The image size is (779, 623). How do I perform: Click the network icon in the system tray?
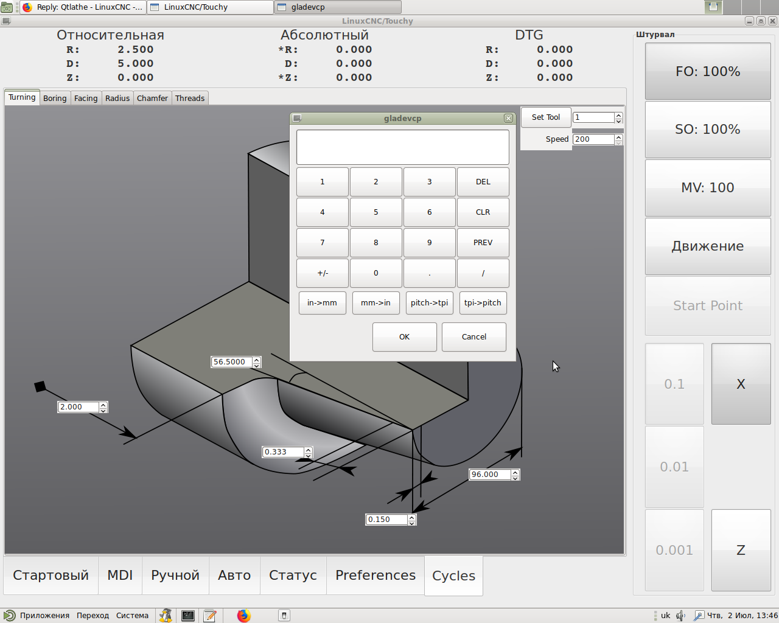(x=699, y=615)
